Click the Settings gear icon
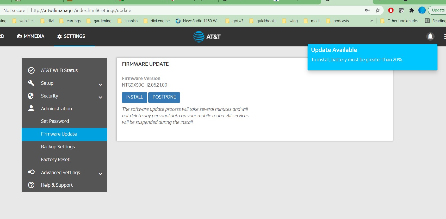Image resolution: width=446 pixels, height=219 pixels. 59,36
